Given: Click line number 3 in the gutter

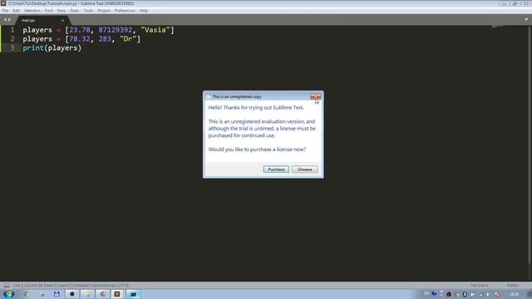Looking at the screenshot, I should (12, 48).
